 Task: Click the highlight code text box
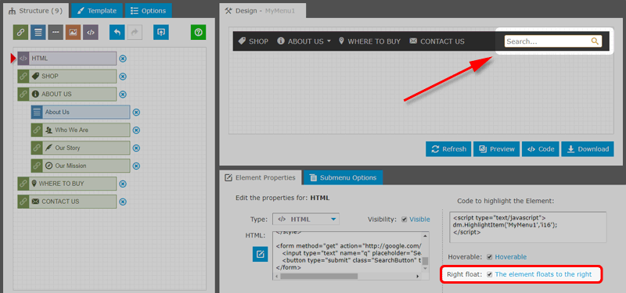coord(527,227)
